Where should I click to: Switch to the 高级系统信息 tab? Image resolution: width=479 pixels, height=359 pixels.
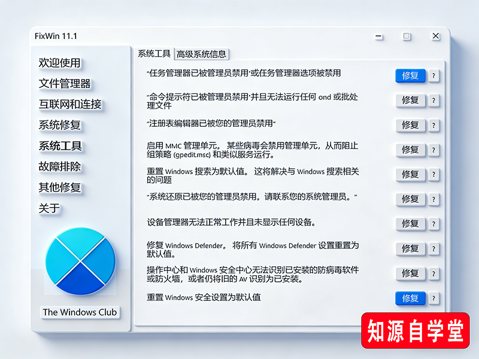[x=202, y=53]
